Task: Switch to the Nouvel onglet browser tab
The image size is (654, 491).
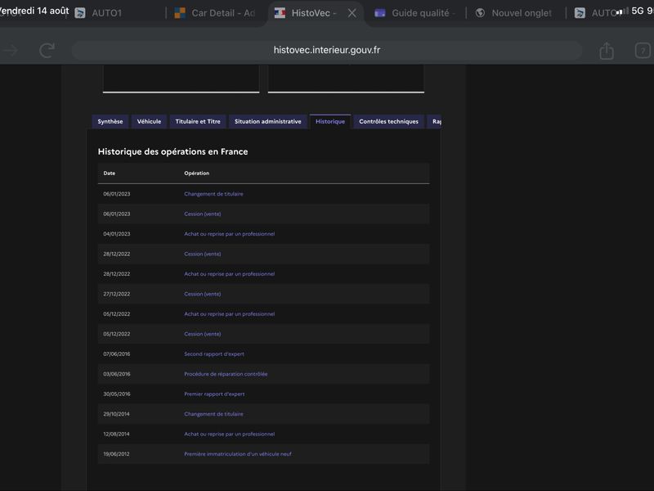Action: pos(516,13)
